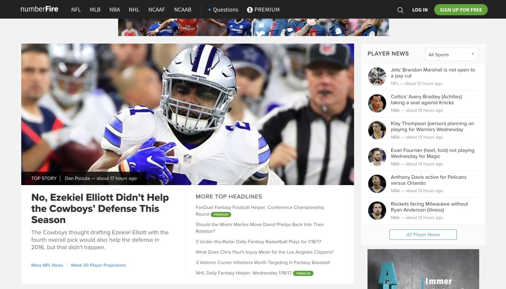The height and width of the screenshot is (289, 506).
Task: Open Rockets without Ryan Anderson news
Action: click(x=429, y=207)
